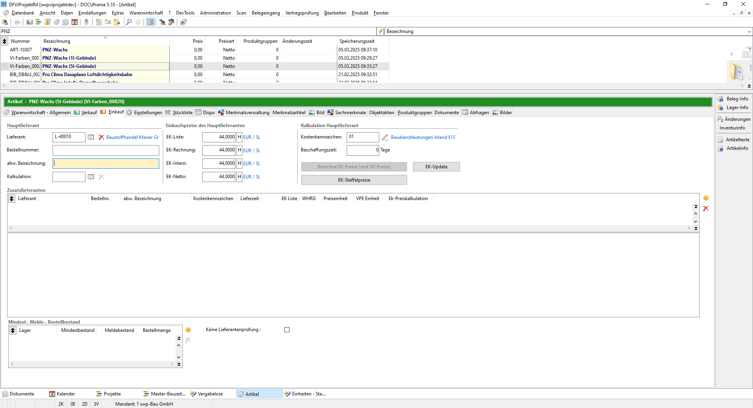Click the tag shortcut toolbar icon
753x408 pixels.
pos(184,22)
